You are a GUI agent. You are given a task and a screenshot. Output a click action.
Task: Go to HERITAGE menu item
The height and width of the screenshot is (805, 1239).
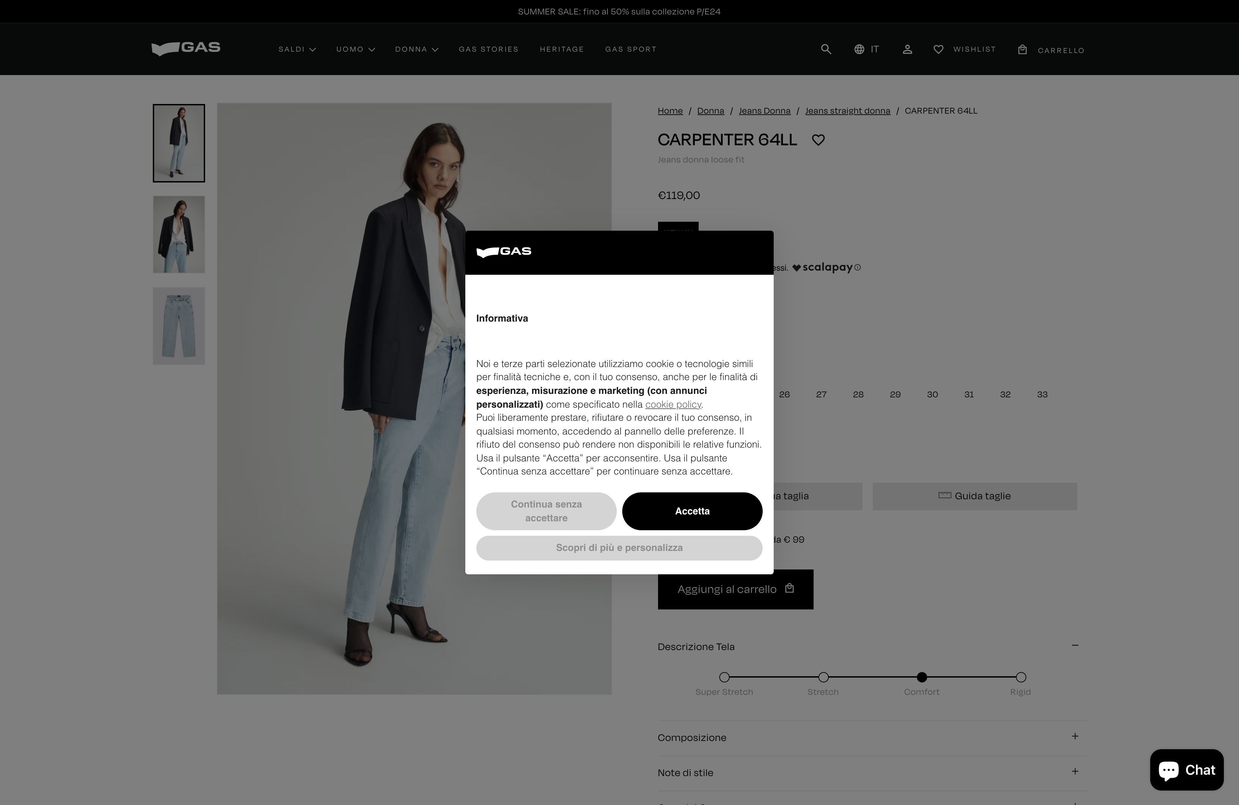[562, 49]
